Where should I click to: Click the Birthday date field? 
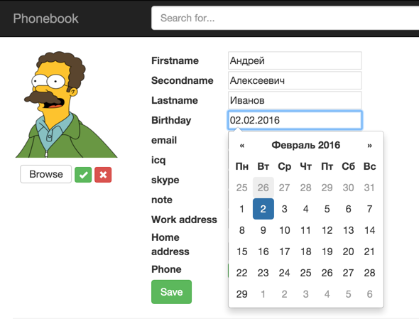coord(295,120)
